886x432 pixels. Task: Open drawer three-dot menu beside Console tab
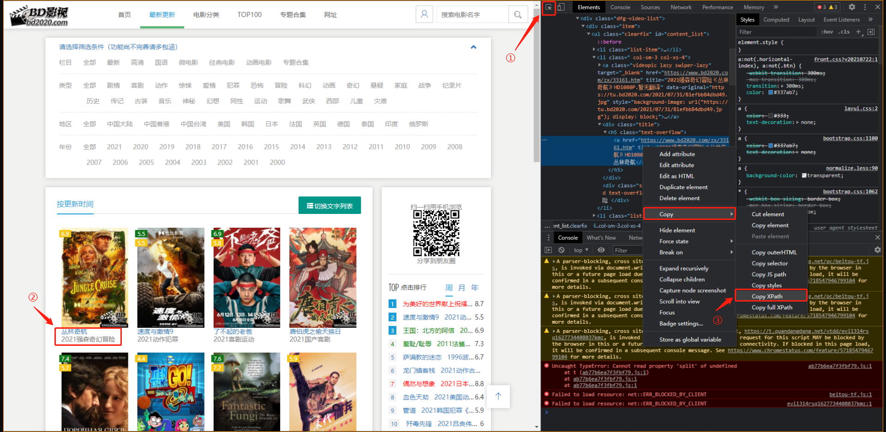tap(548, 237)
